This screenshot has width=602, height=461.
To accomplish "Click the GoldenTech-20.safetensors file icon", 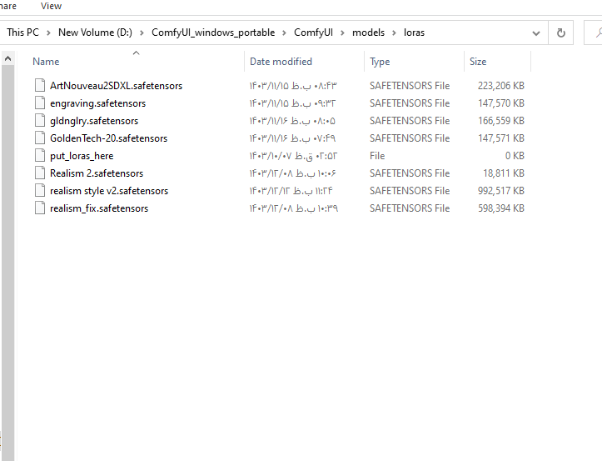I will (x=40, y=138).
